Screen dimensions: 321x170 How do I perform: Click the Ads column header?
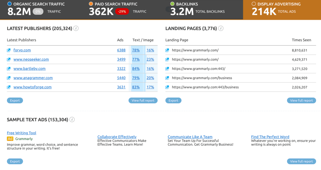pos(120,40)
